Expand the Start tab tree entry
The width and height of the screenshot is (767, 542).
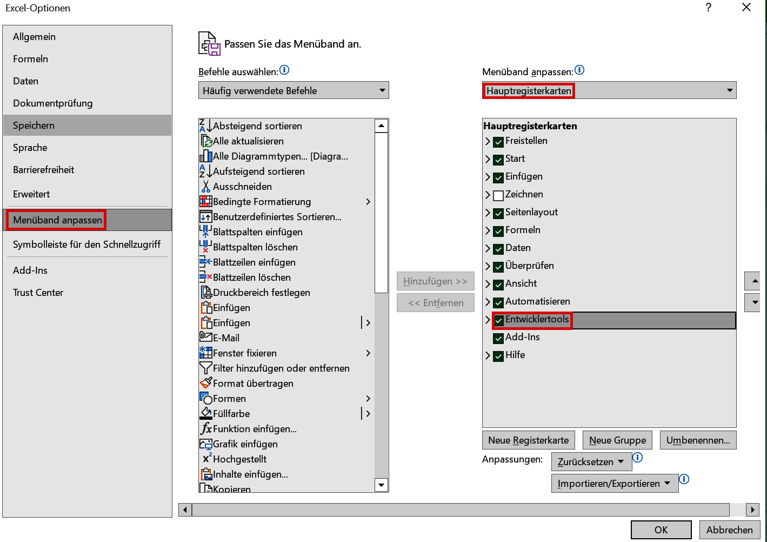click(488, 159)
